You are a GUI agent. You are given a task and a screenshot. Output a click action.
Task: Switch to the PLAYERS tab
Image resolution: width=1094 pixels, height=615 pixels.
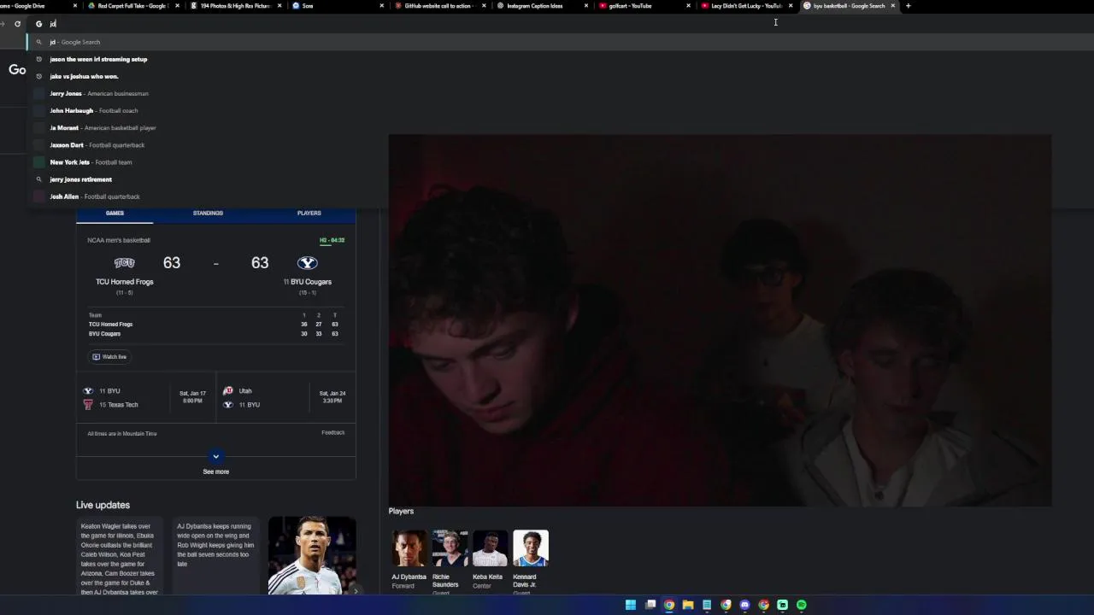coord(309,213)
